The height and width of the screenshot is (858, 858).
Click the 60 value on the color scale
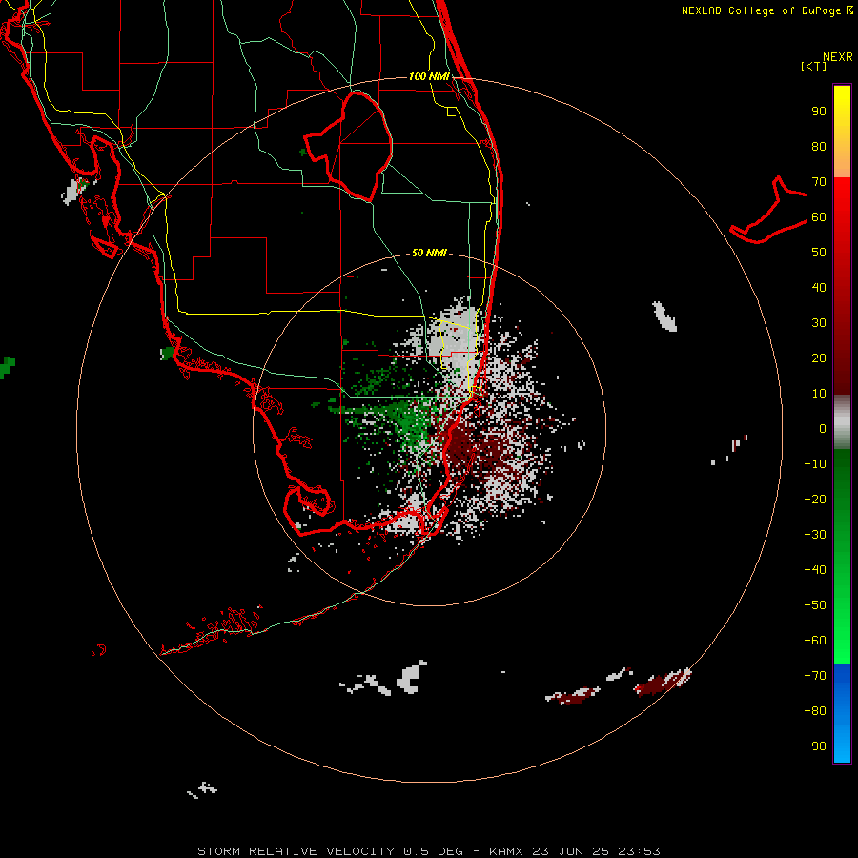[x=819, y=217]
